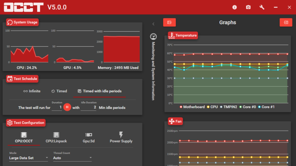
Task: Click the System Usage header badge
Action: tap(22, 22)
